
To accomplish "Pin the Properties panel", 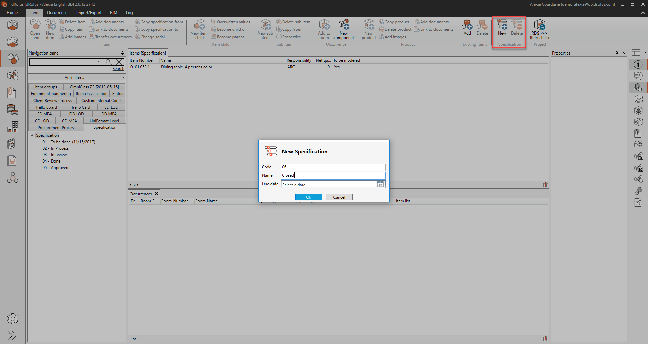I will pyautogui.click(x=617, y=53).
